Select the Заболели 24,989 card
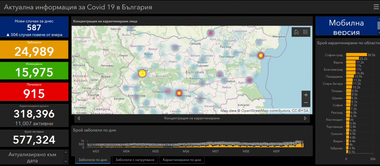Viewport: 380px width, 166px height. click(x=34, y=49)
